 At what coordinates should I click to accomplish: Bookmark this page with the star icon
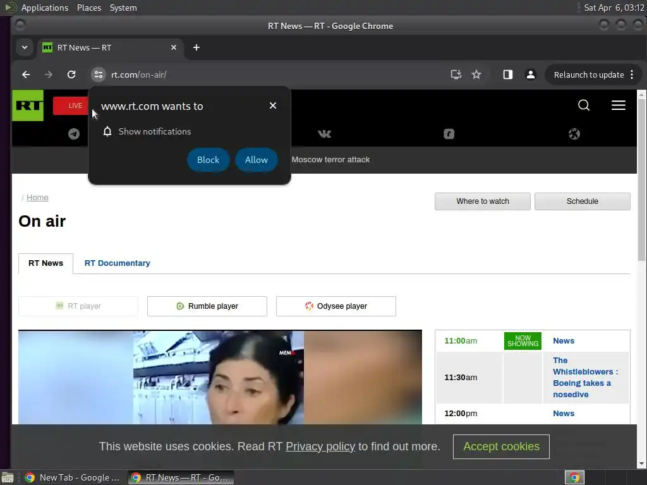click(x=476, y=75)
